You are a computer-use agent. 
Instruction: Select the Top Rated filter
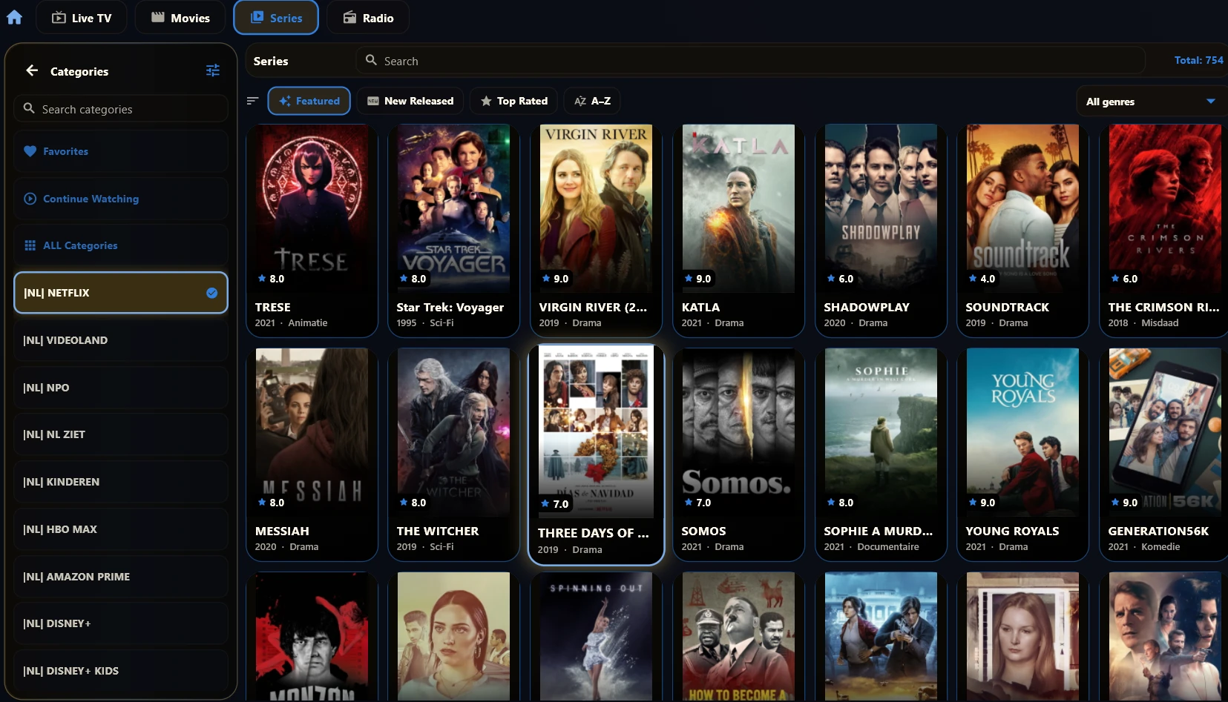point(514,101)
